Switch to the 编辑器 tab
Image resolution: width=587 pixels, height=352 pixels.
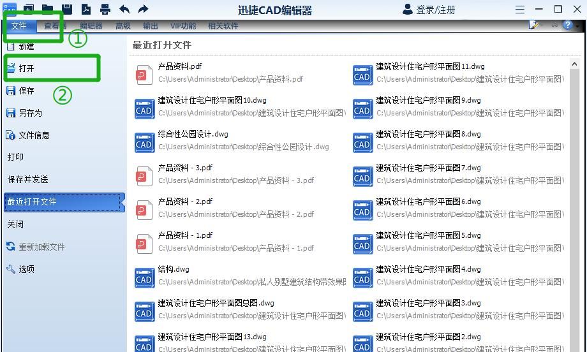pyautogui.click(x=91, y=26)
